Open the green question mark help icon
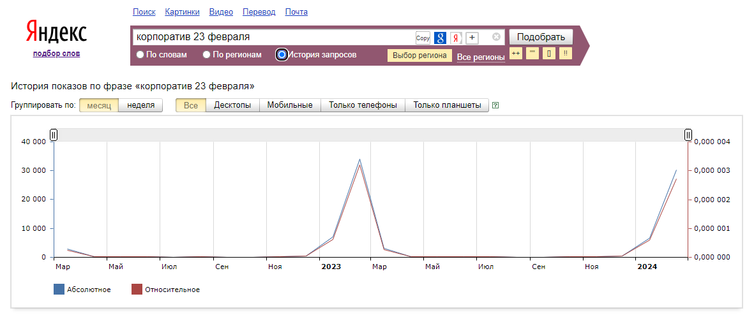This screenshot has height=315, width=747. [495, 105]
